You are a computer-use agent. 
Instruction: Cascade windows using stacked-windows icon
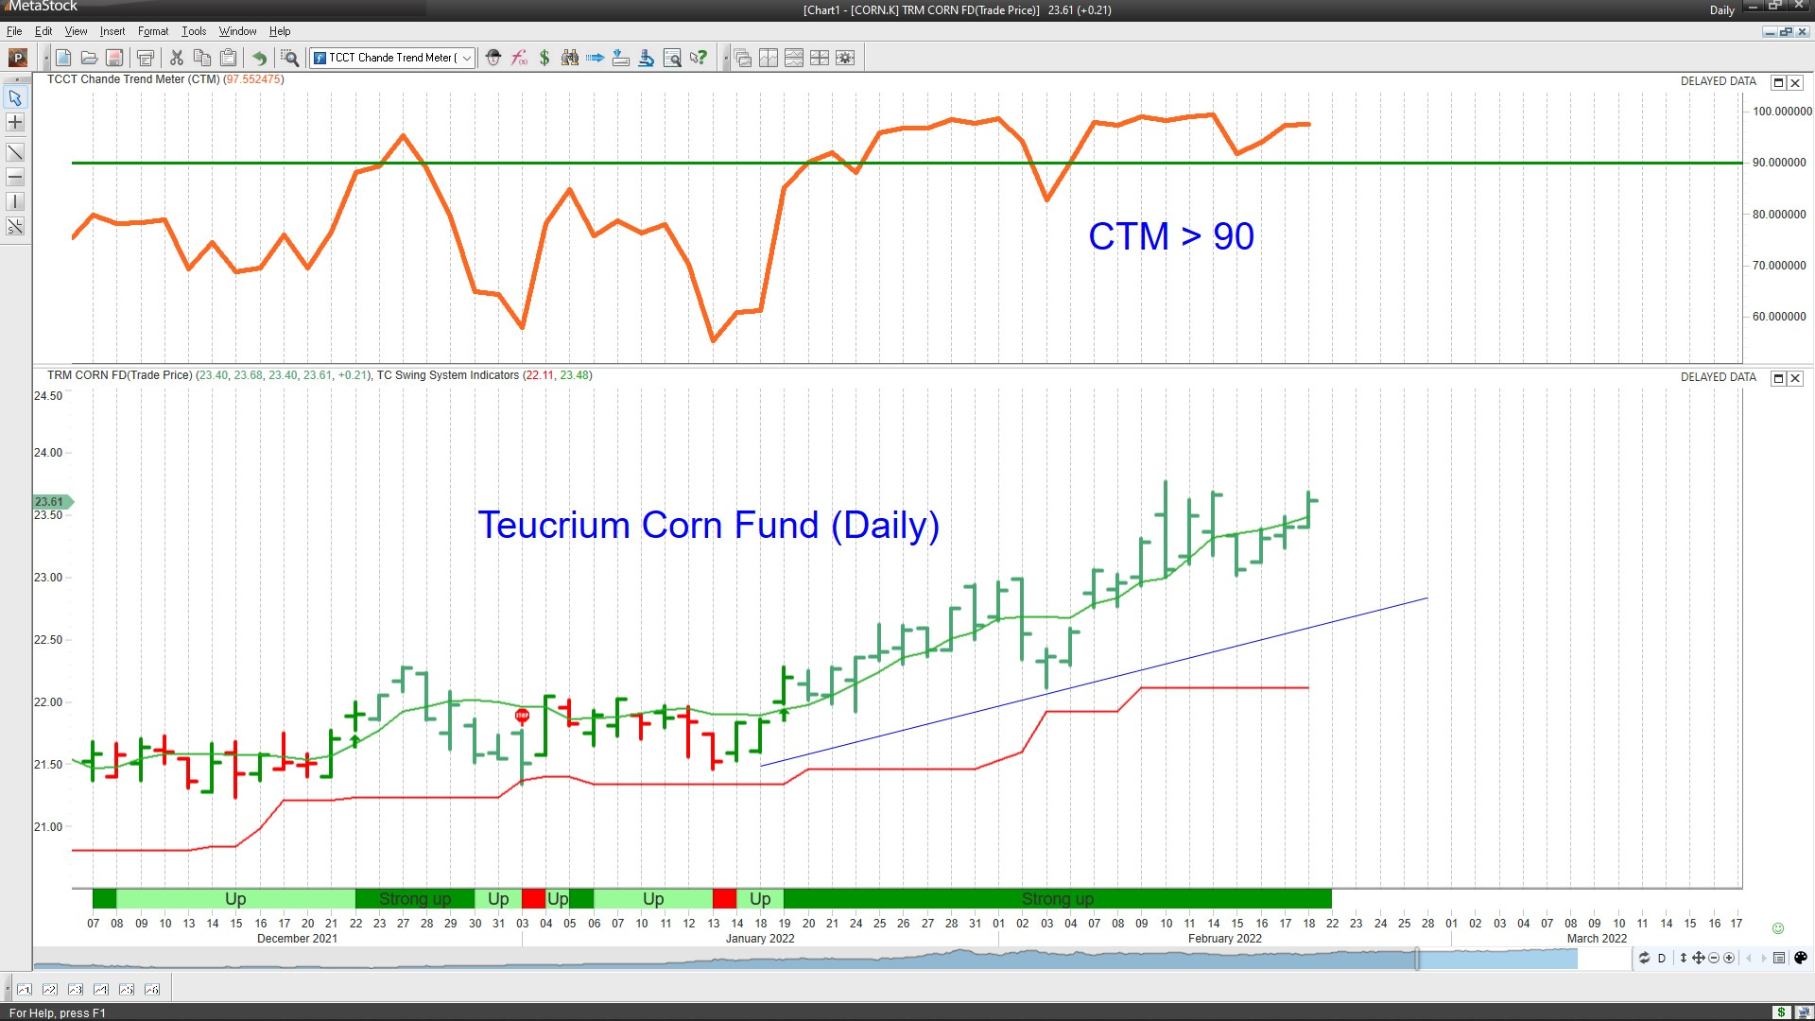click(743, 58)
